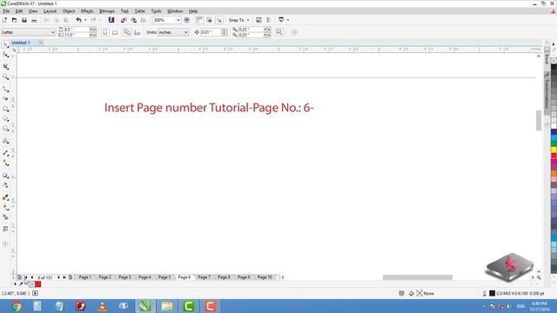Open a file using the toolbar folder icon
Image resolution: width=557 pixels, height=313 pixels.
14,20
